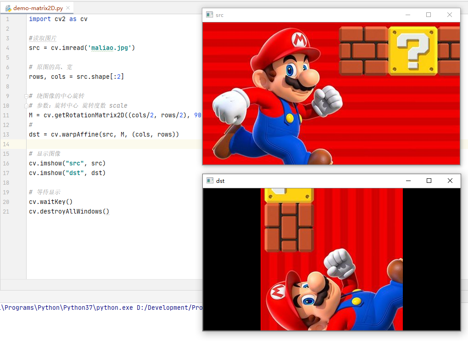Click 'import cv2 as cv' on line 1
Screen dimensions: 468x357
pos(58,19)
